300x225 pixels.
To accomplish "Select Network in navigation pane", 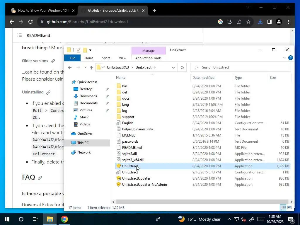I will tap(84, 152).
